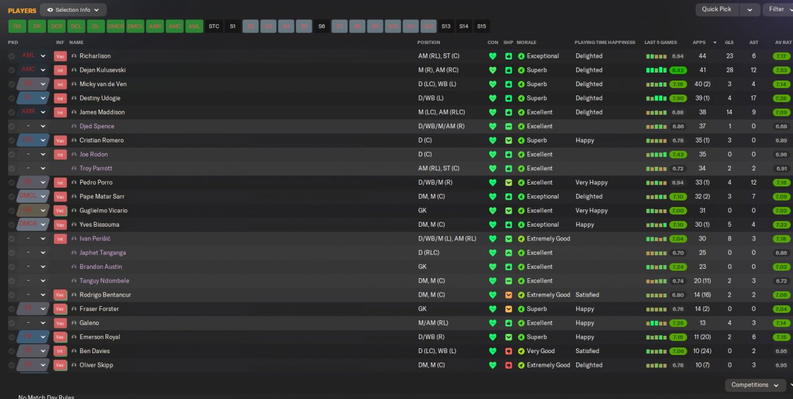Screen dimensions: 793x399
Task: Select the STC position slot
Action: coord(214,27)
